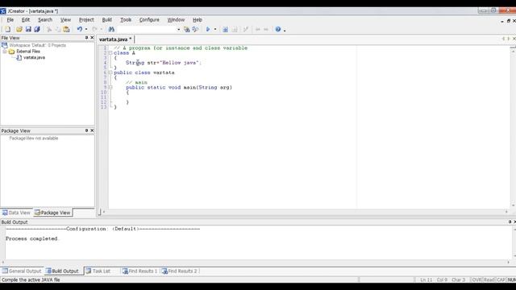Open the Build menu

107,19
